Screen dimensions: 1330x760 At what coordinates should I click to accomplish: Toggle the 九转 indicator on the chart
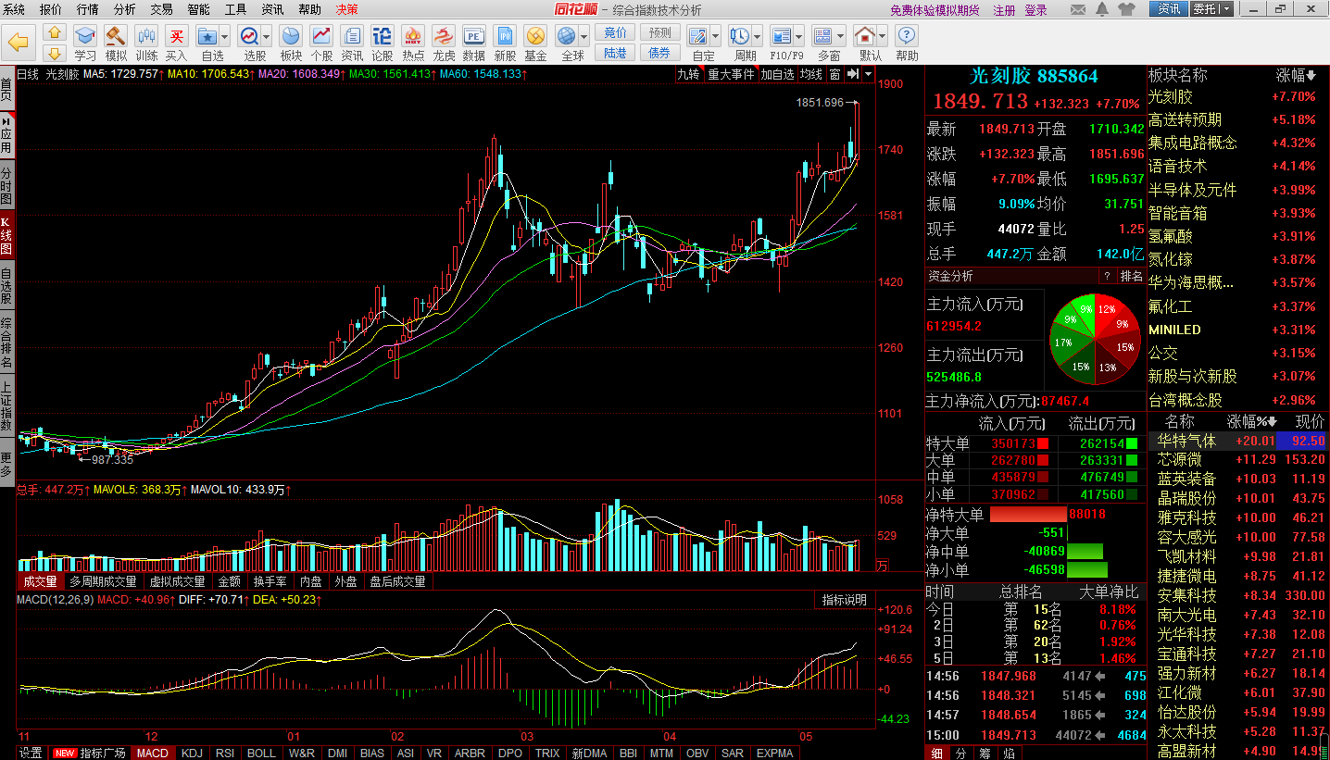(688, 74)
